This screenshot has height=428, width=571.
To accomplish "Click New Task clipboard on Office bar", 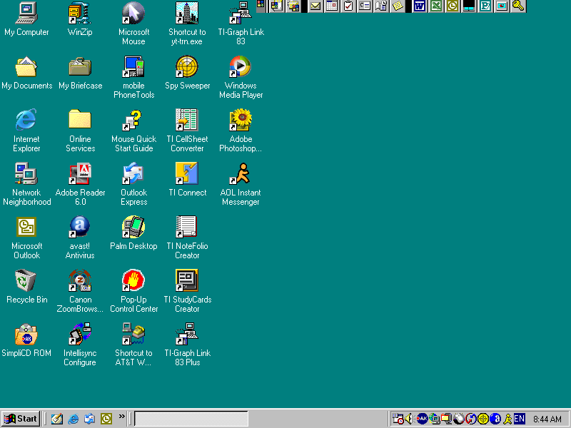I will click(348, 6).
